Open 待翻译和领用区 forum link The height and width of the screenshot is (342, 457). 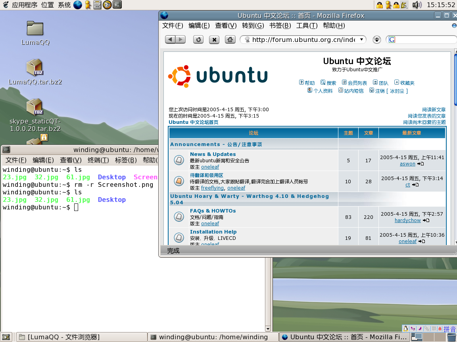(207, 175)
